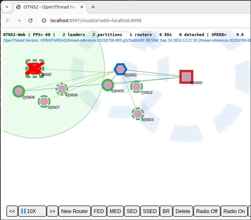Select the blue hexagon router node 5
Image resolution: width=251 pixels, height=220 pixels.
(x=120, y=69)
